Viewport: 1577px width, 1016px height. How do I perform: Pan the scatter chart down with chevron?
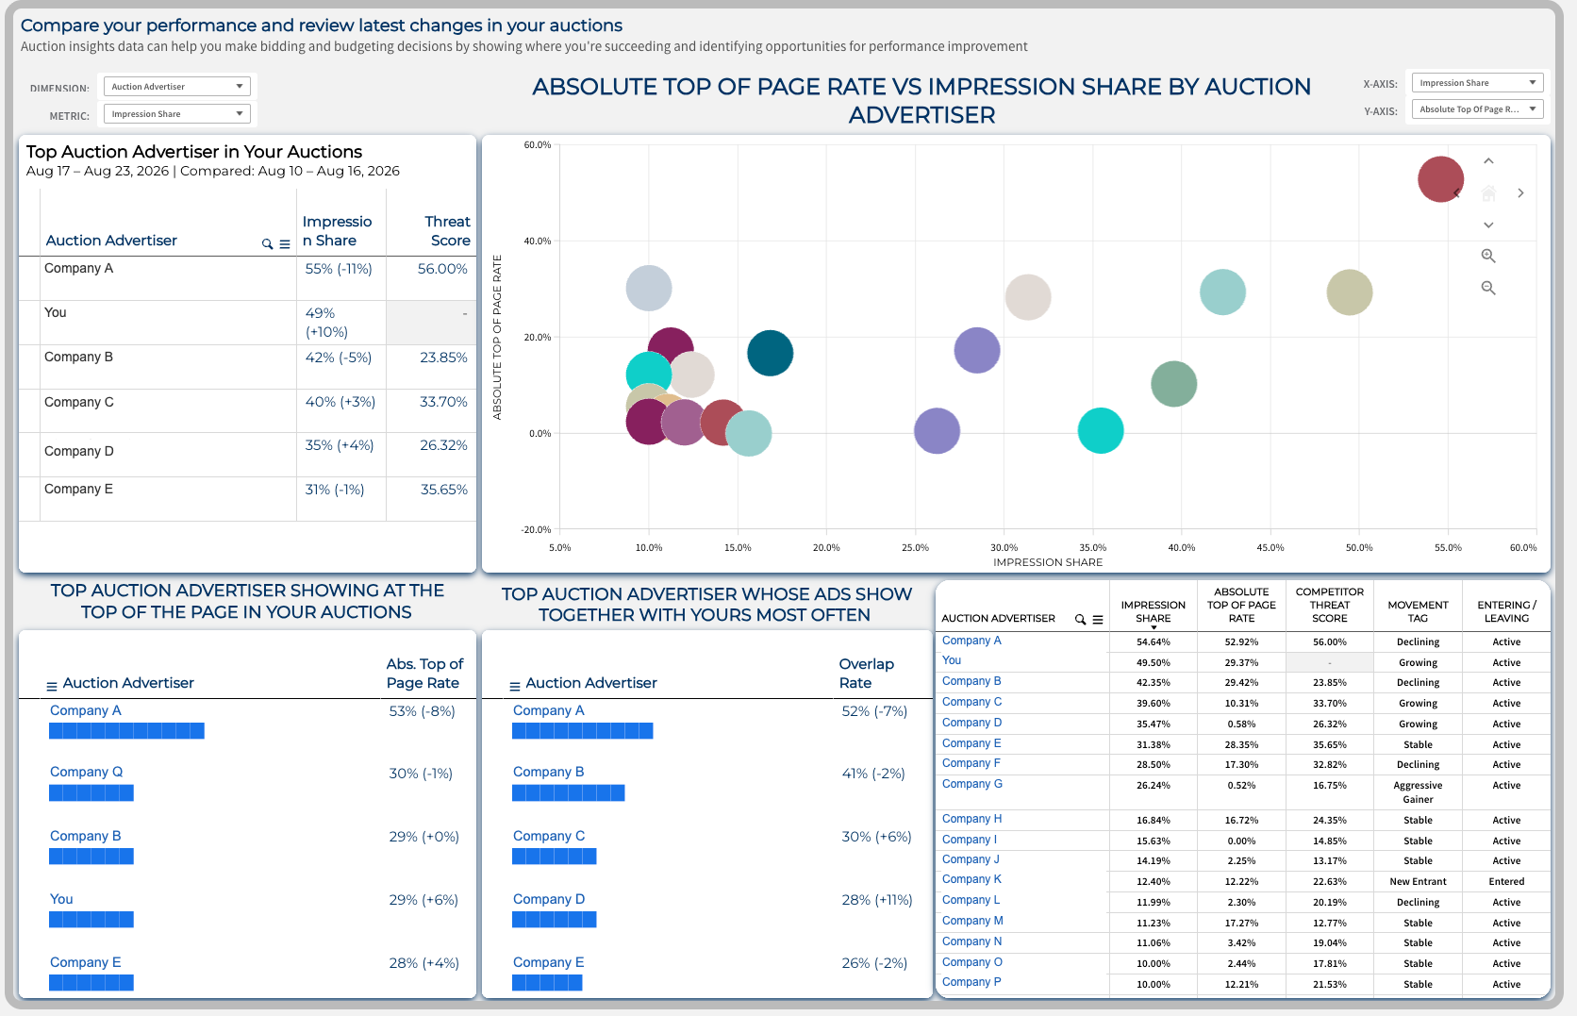[1488, 225]
